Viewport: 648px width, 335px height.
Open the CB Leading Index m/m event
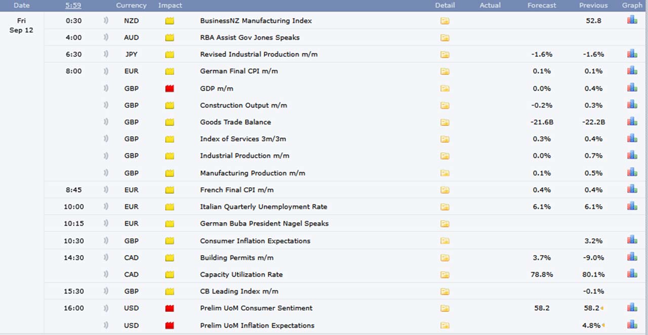click(239, 291)
